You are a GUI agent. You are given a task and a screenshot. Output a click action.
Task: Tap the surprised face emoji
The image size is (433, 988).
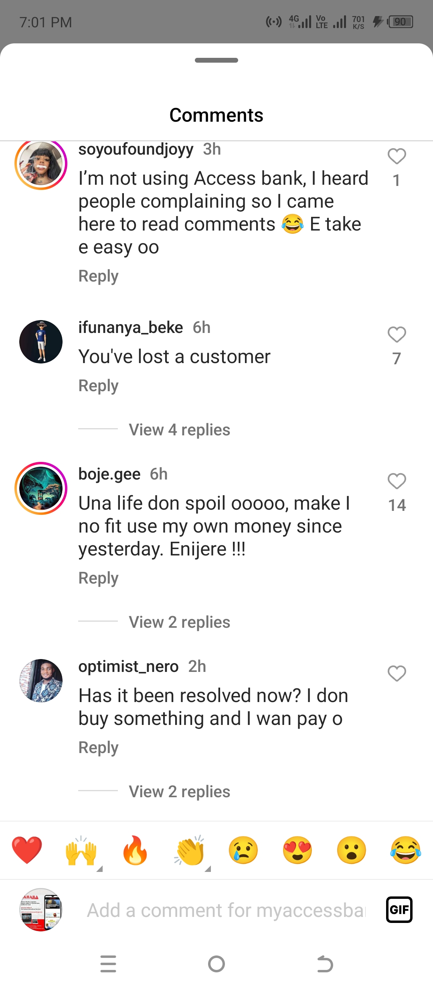(x=352, y=850)
